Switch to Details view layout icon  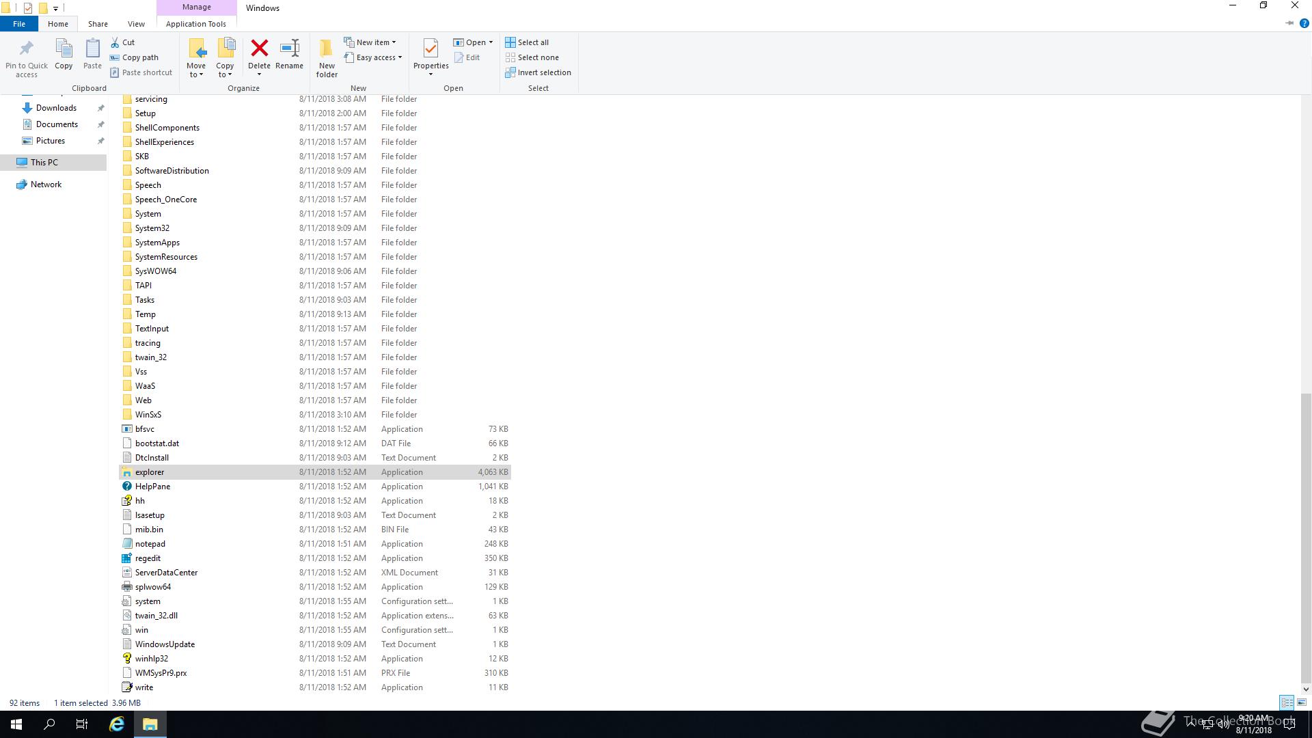click(1287, 702)
